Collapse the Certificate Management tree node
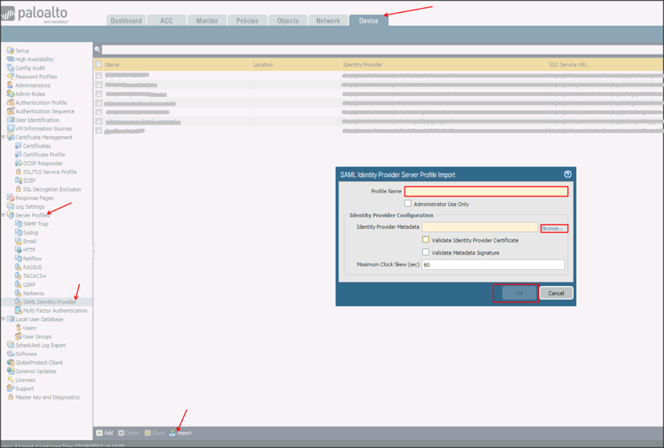This screenshot has height=448, width=664. [x=3, y=137]
